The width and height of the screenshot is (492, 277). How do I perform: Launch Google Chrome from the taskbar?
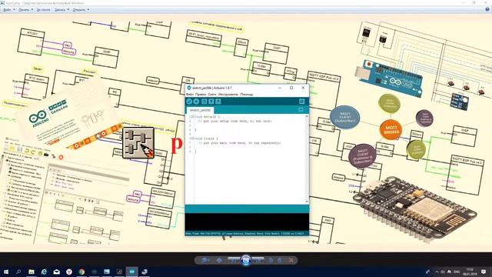pos(81,272)
